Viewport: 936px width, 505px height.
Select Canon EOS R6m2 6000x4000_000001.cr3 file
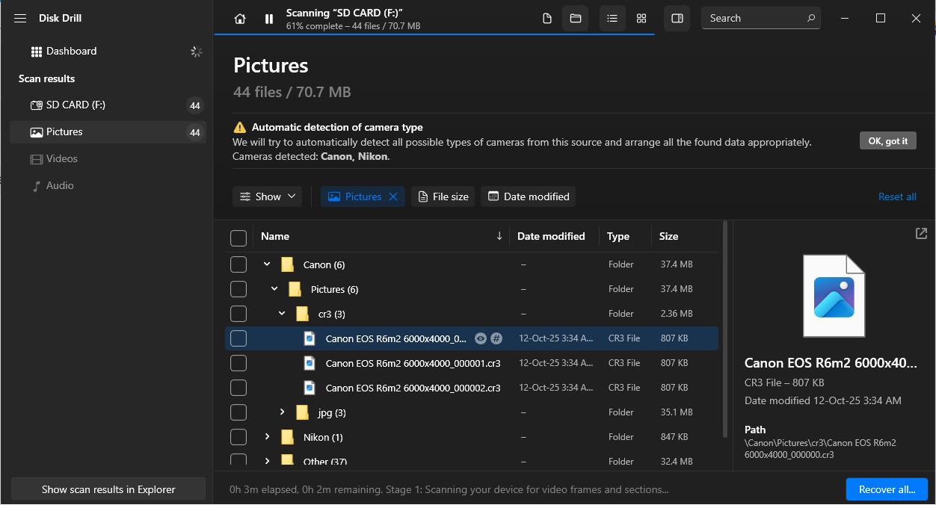tap(413, 364)
